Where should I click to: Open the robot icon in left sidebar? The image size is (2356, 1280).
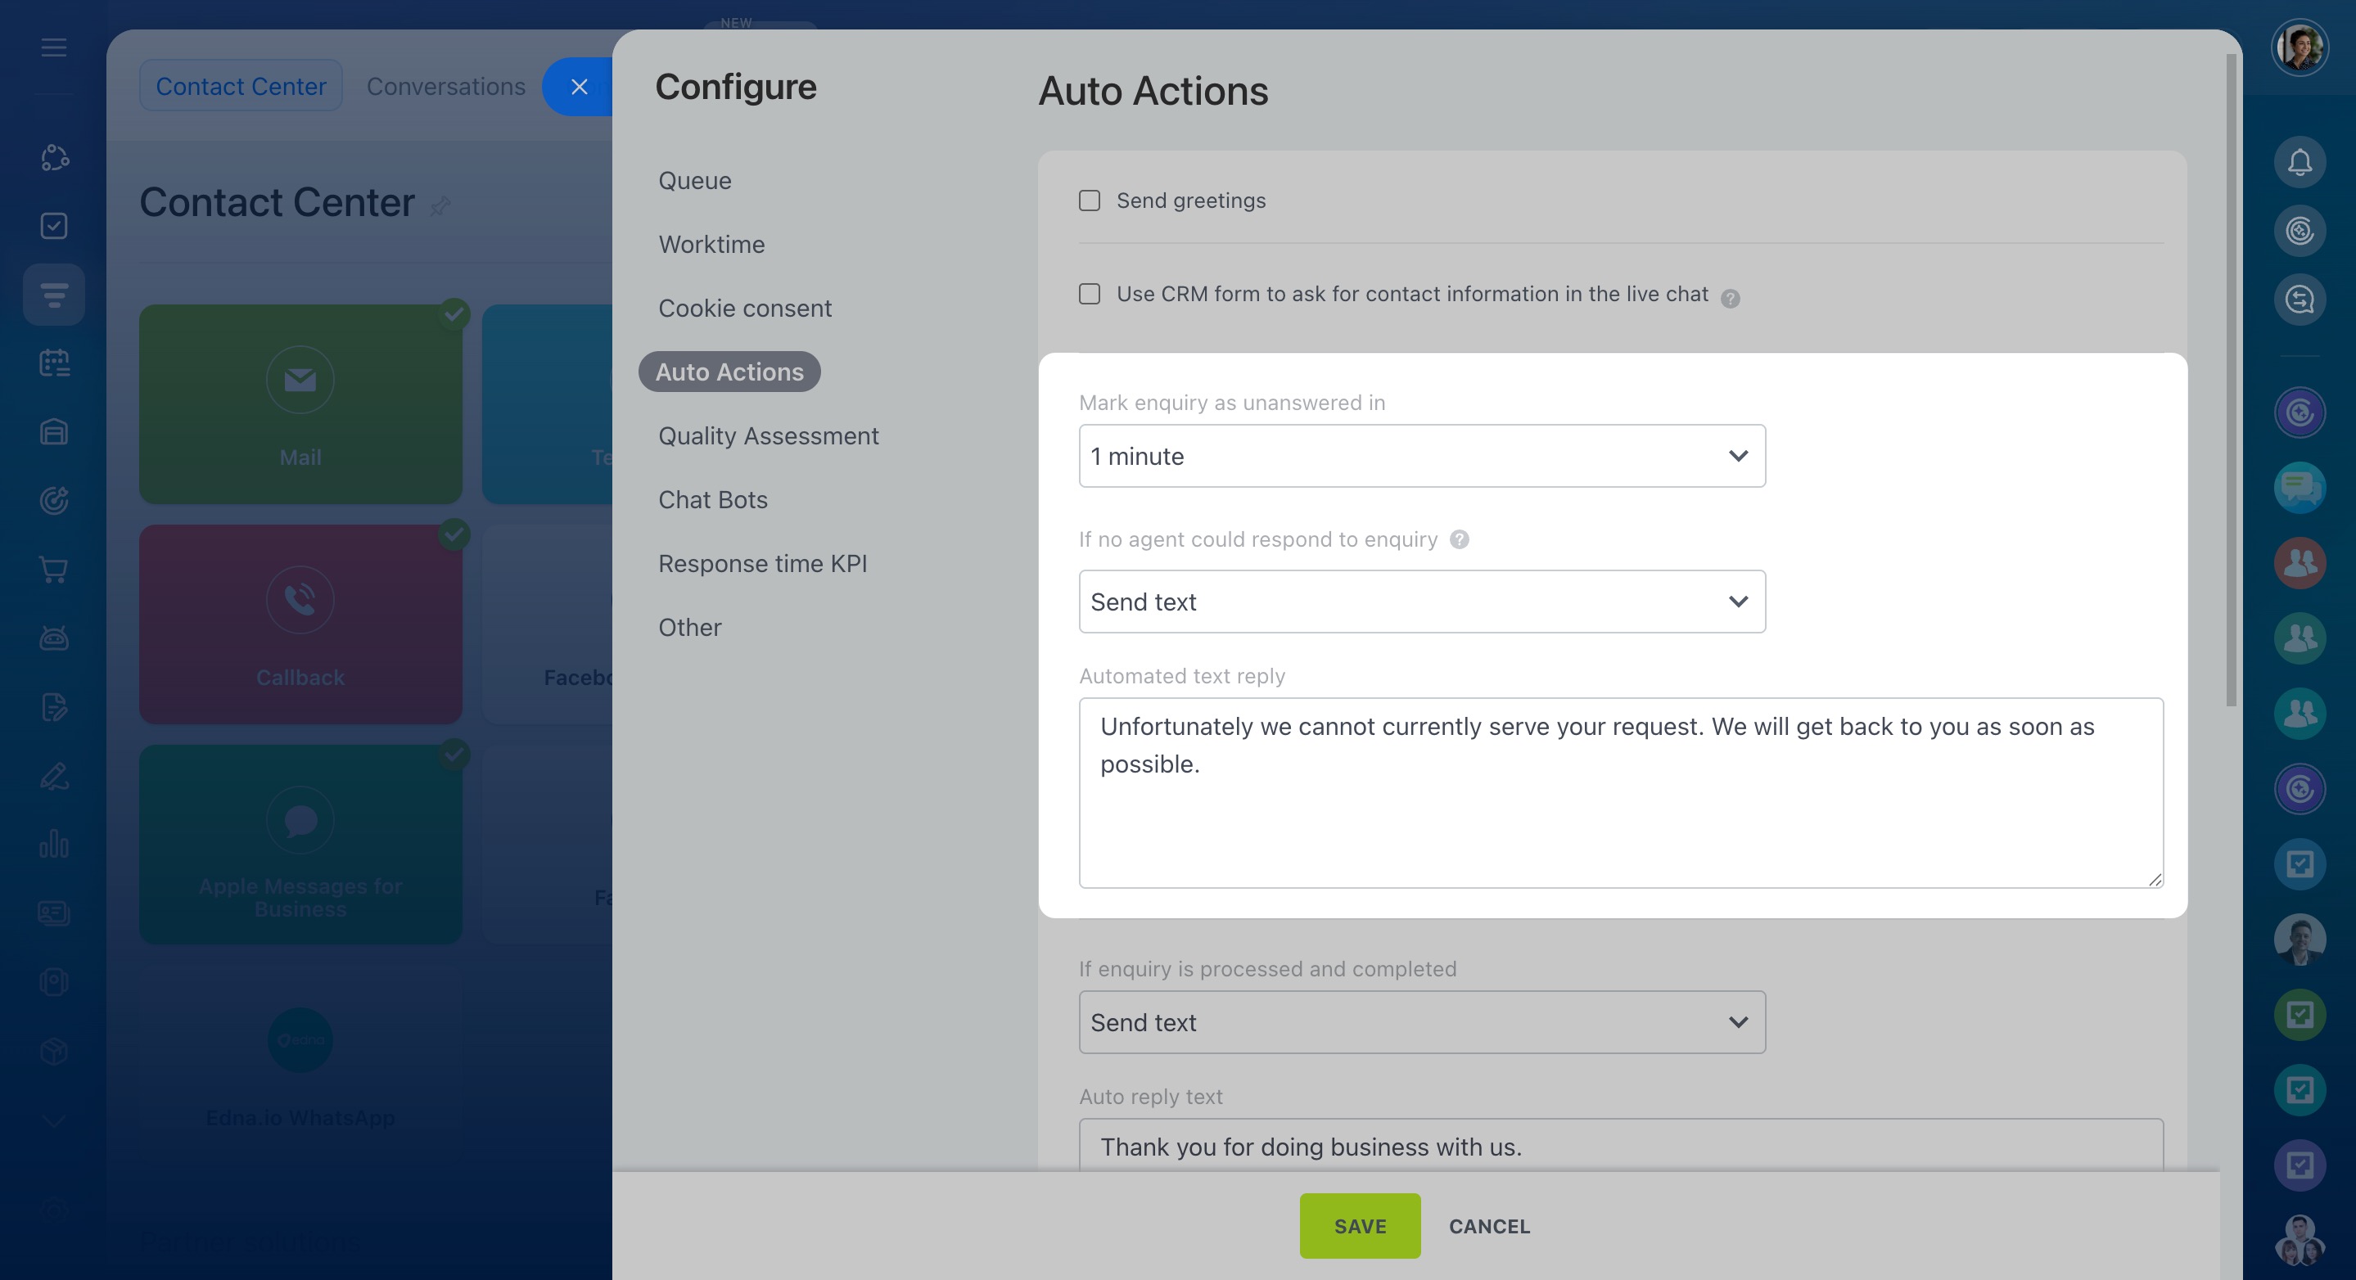54,638
